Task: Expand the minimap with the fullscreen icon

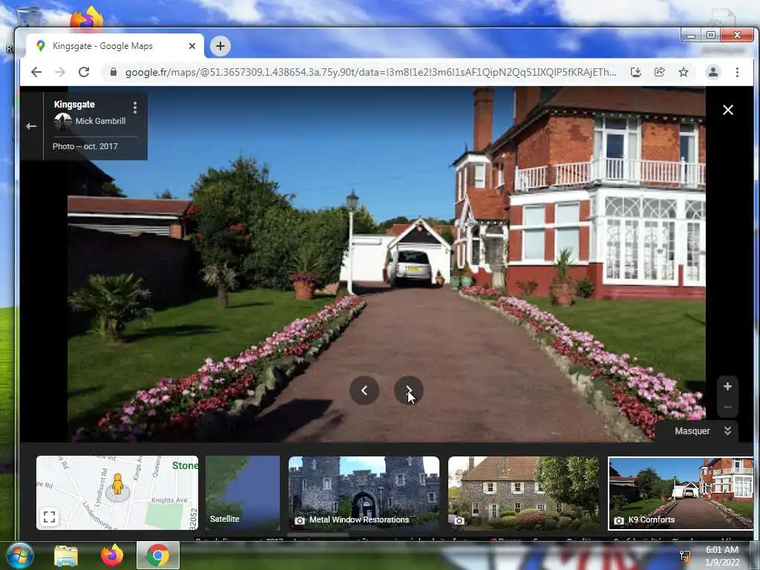Action: point(50,517)
